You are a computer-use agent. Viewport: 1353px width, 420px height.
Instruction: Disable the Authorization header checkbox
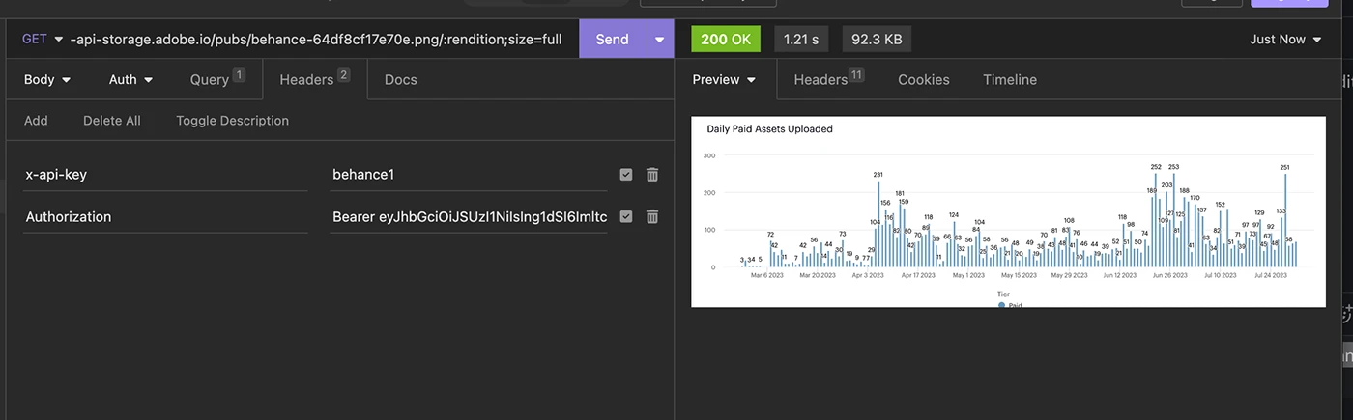click(x=626, y=217)
